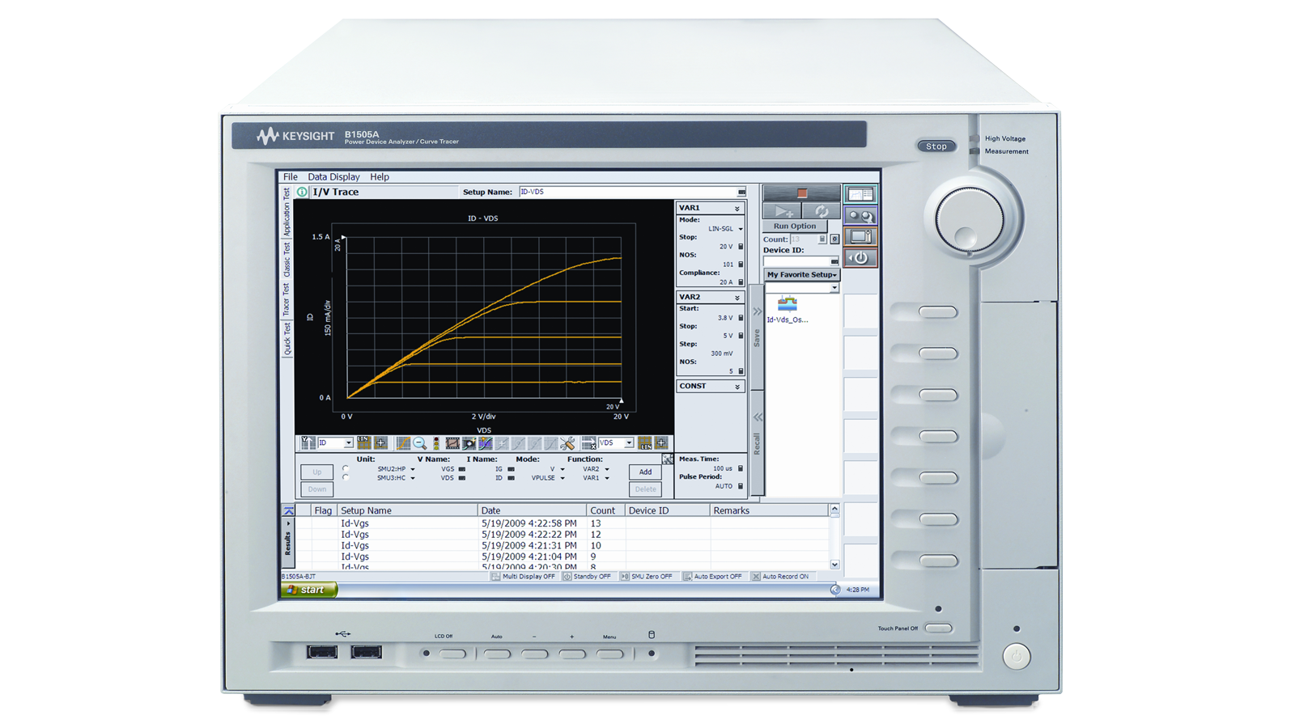Click the zoom magnifier icon in graph toolbar

point(419,443)
